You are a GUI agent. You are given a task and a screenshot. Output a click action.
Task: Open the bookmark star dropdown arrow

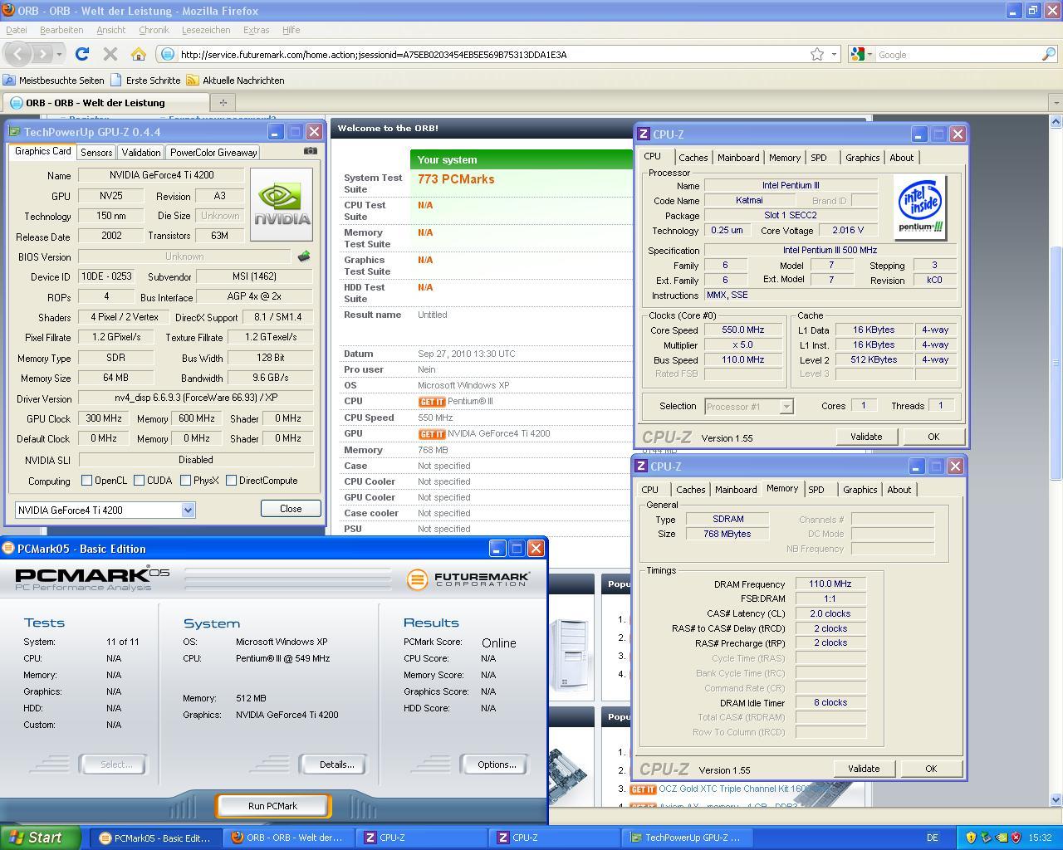[x=834, y=54]
